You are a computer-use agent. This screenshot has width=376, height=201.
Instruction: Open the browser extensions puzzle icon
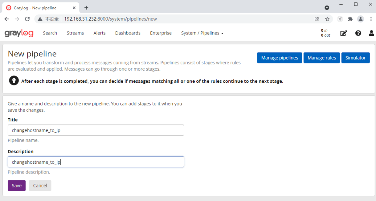click(350, 19)
